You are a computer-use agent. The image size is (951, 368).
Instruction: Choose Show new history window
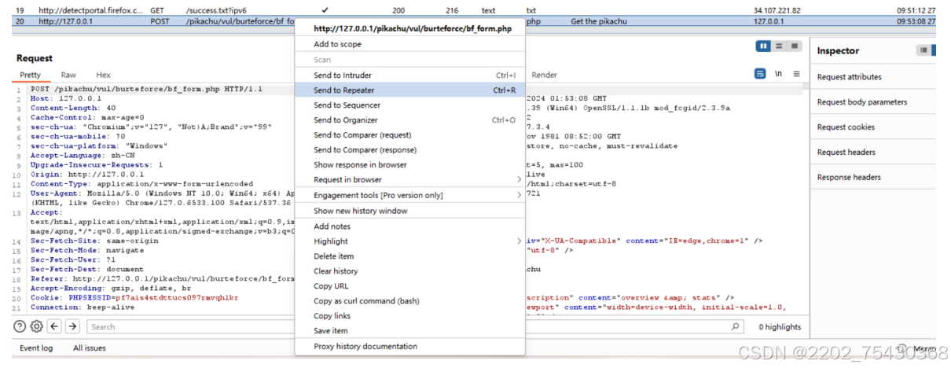pyautogui.click(x=409, y=211)
